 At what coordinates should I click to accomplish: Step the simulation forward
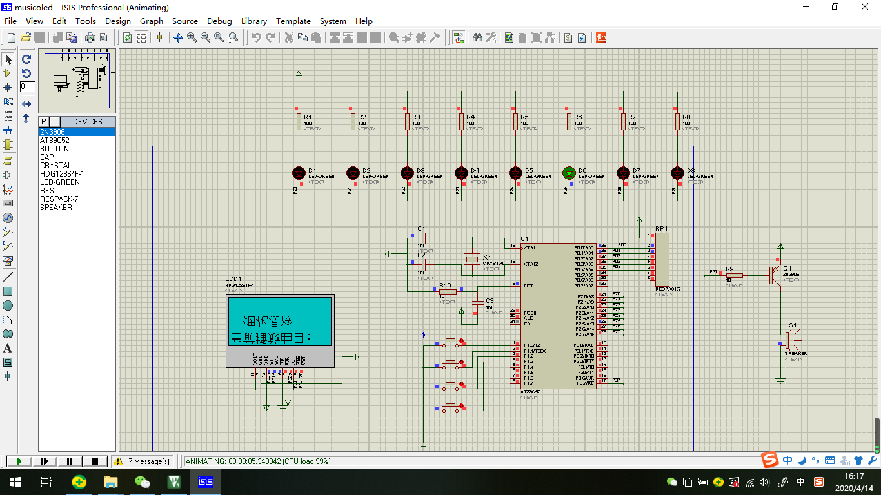click(45, 461)
